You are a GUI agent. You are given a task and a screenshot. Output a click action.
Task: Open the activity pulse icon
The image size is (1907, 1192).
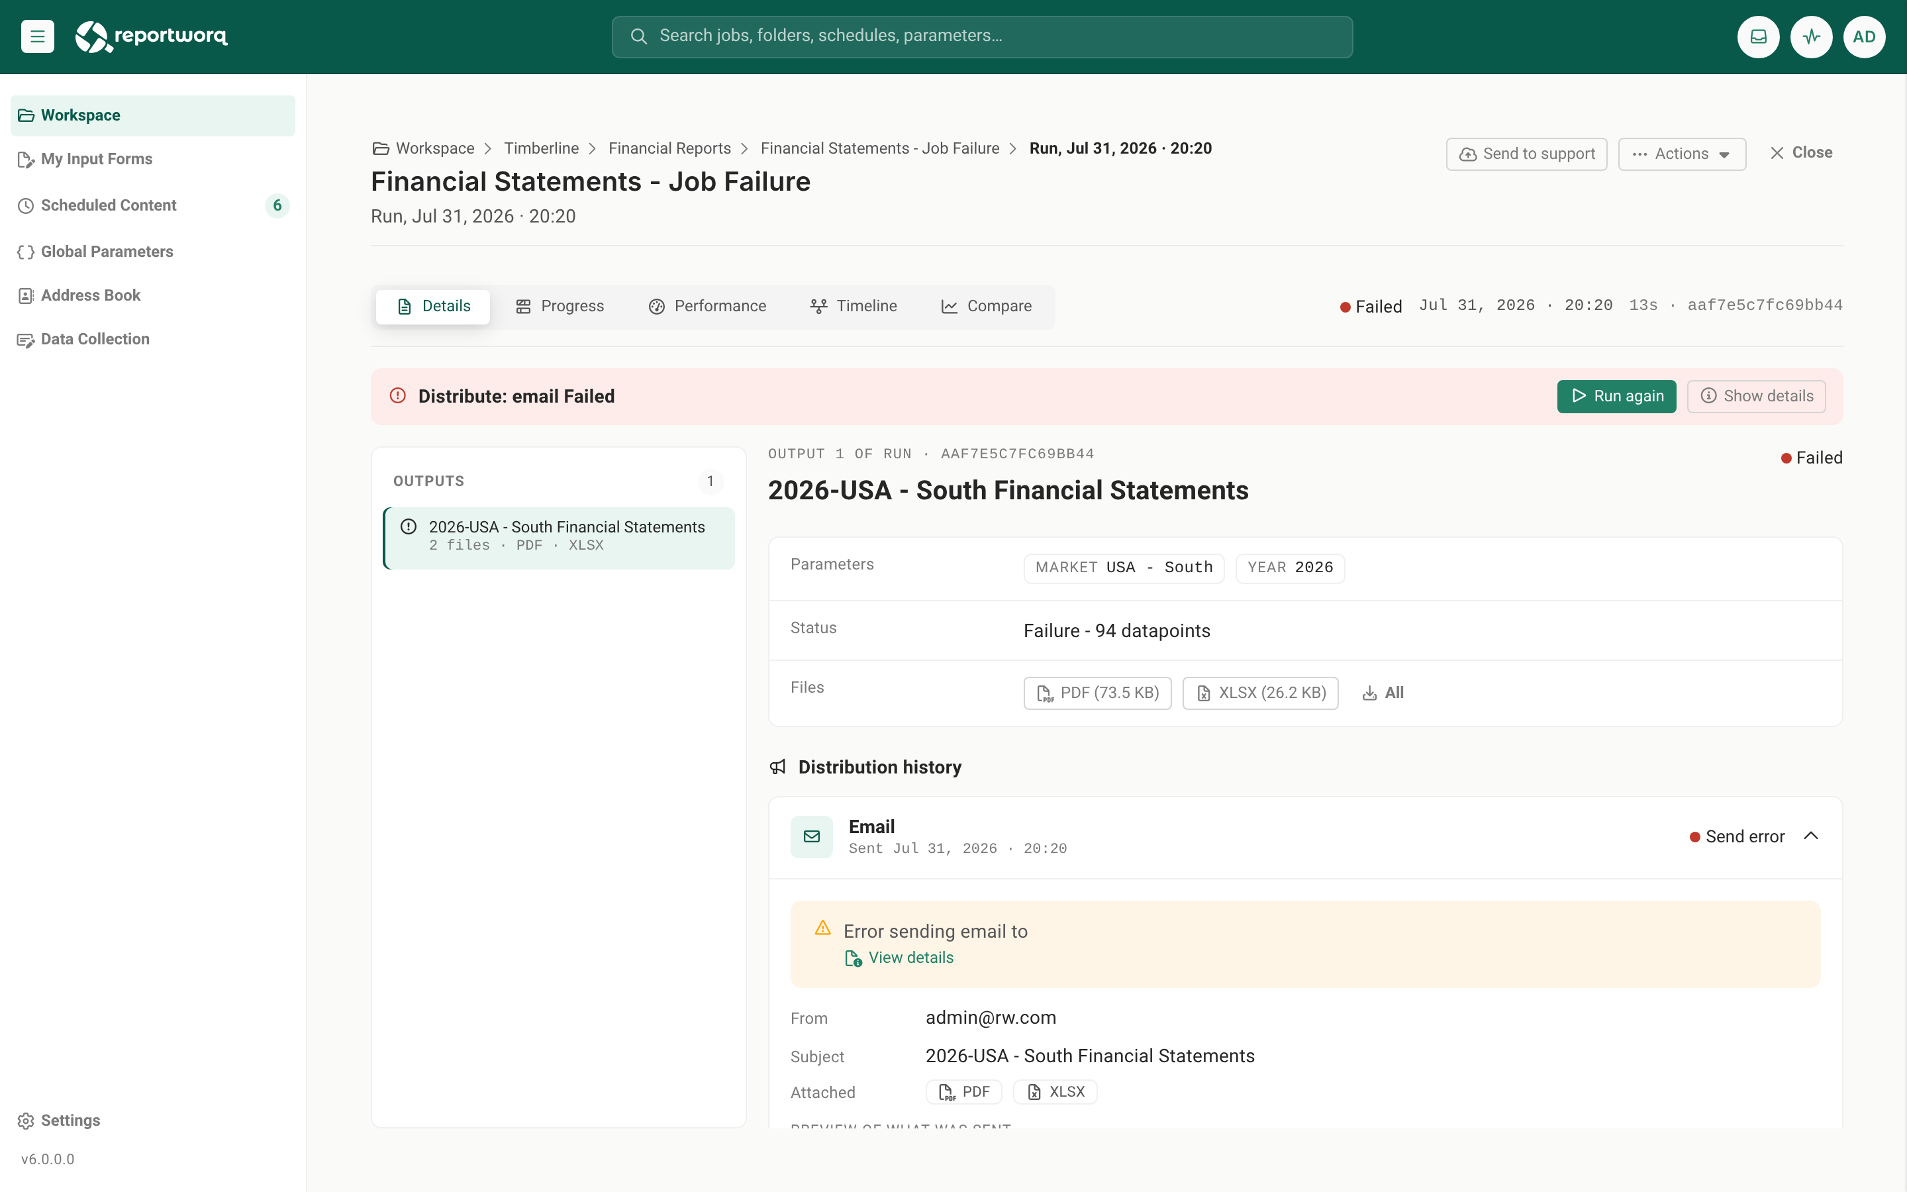[1811, 36]
